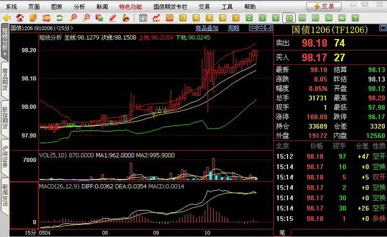Open the 帮助 menu
387x237 pixels.
click(250, 7)
